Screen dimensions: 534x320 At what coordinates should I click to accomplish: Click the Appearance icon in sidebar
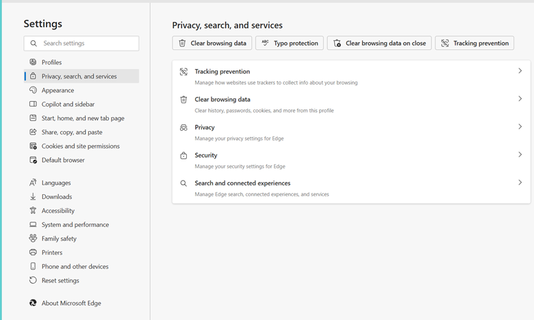pos(33,90)
